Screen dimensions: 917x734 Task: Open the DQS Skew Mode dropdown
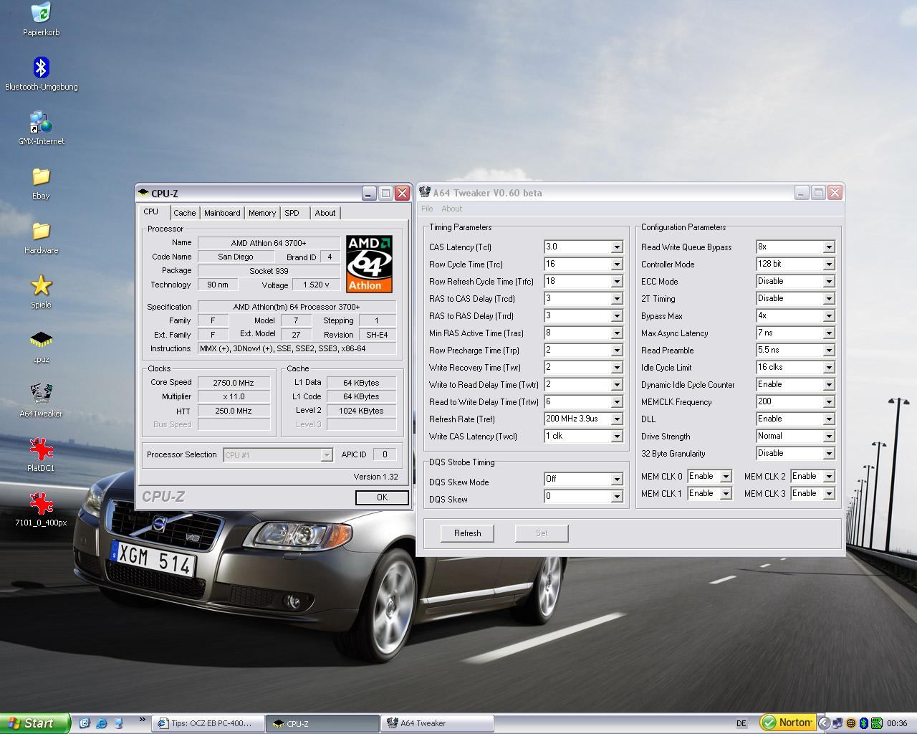(616, 480)
